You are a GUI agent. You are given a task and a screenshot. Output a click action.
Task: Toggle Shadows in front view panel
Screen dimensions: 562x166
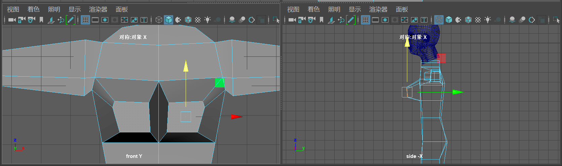(x=217, y=20)
